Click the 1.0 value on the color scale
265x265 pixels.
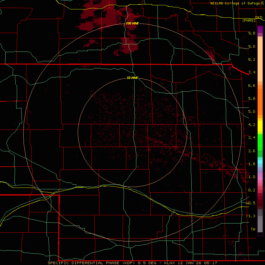[252, 177]
